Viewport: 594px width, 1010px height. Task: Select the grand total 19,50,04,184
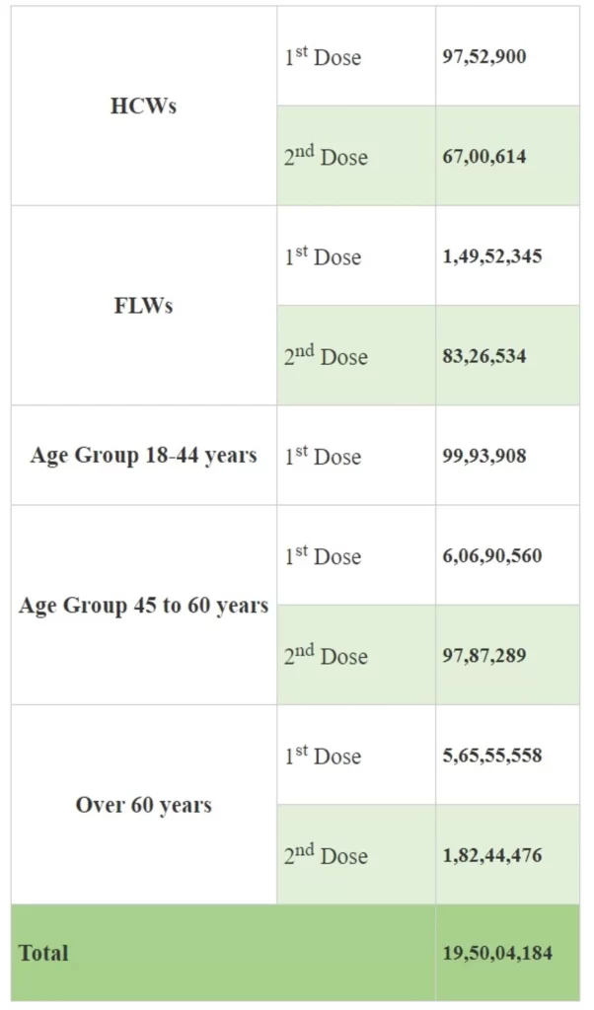point(497,953)
